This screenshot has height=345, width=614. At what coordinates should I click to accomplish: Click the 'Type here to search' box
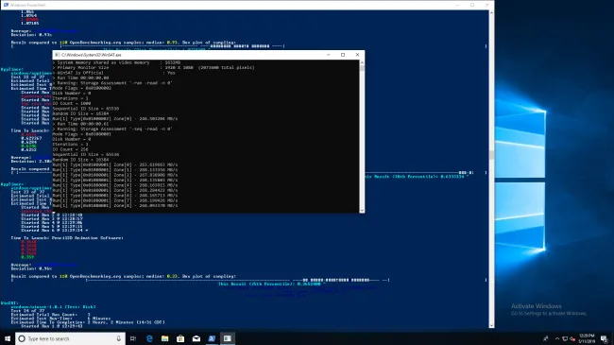[x=71, y=338]
